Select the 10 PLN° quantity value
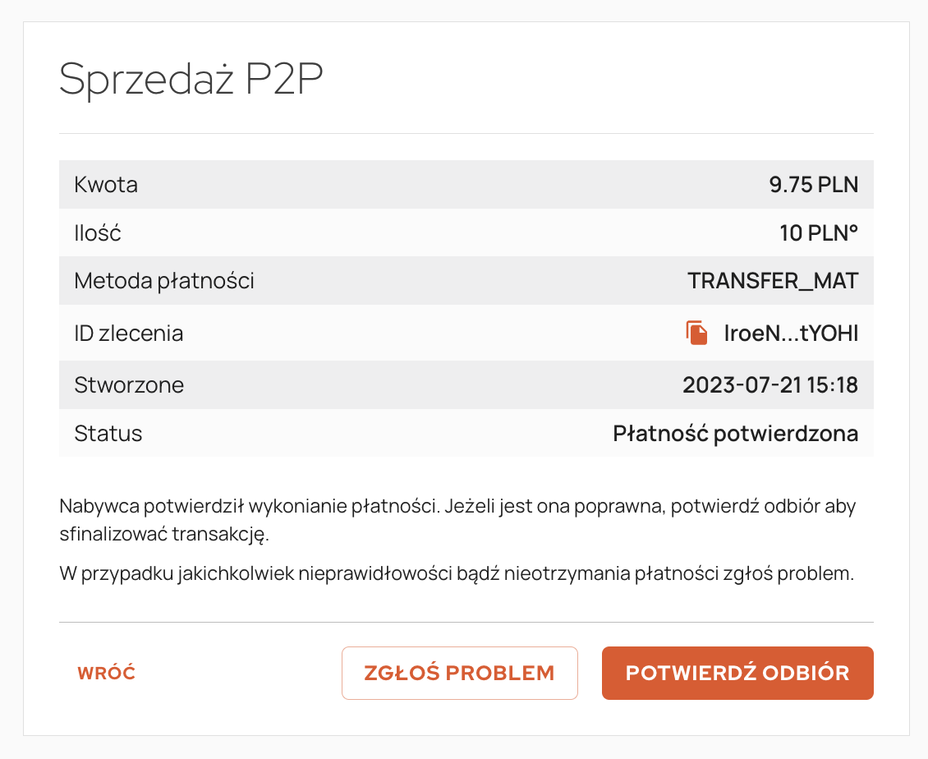Screen dimensions: 928x759 818,233
